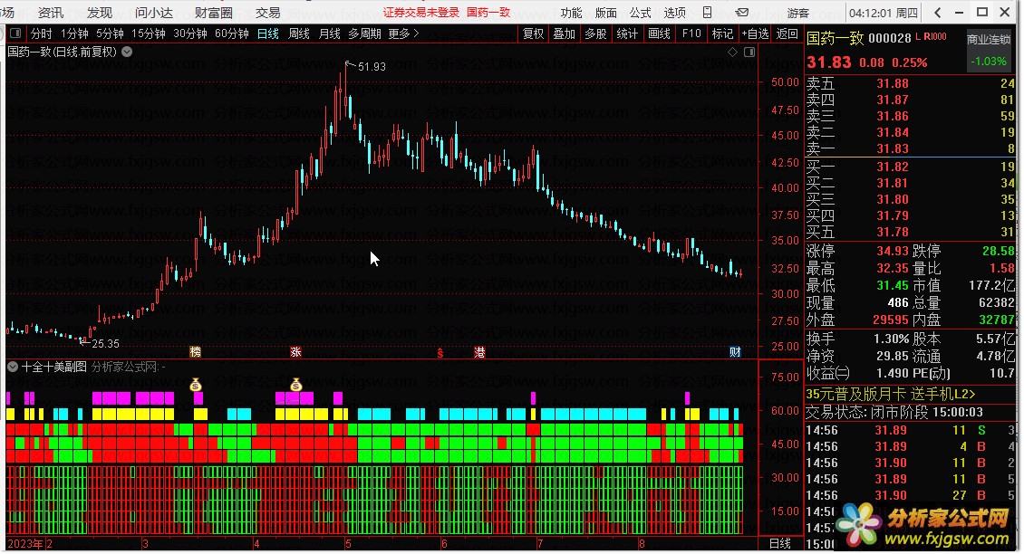The height and width of the screenshot is (554, 1024).
Task: Open the 财富圈 menu
Action: pos(214,13)
